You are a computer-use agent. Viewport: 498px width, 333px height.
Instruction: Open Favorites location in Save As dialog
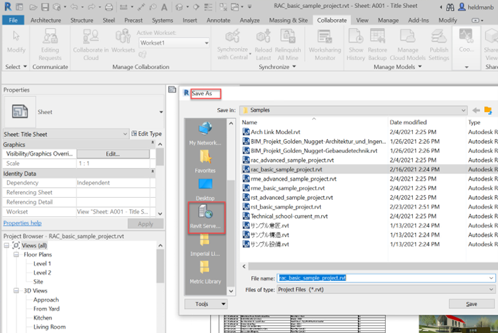(205, 162)
